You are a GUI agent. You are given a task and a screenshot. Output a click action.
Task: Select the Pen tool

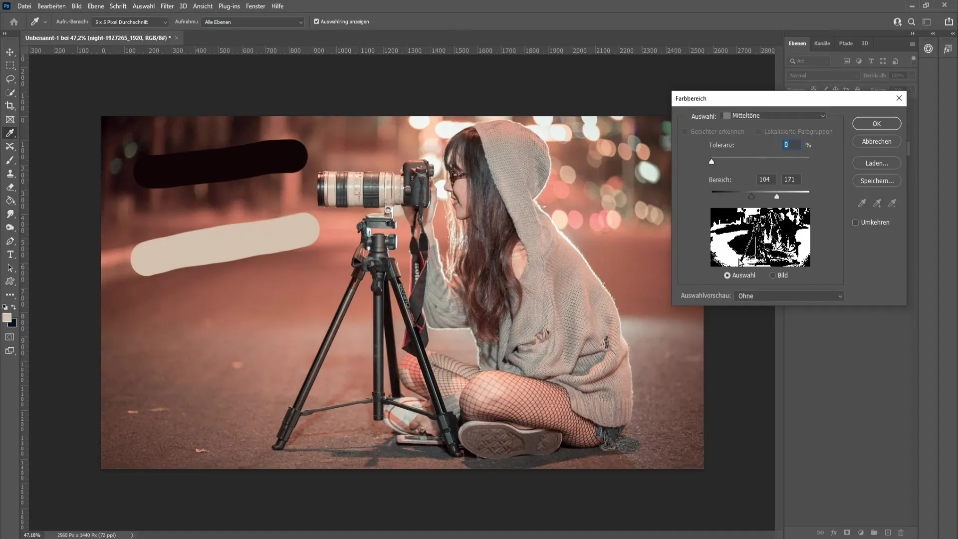pos(10,241)
